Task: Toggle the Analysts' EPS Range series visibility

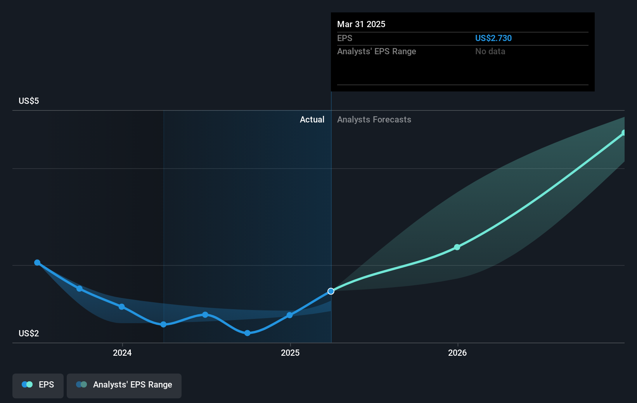Action: [x=124, y=386]
